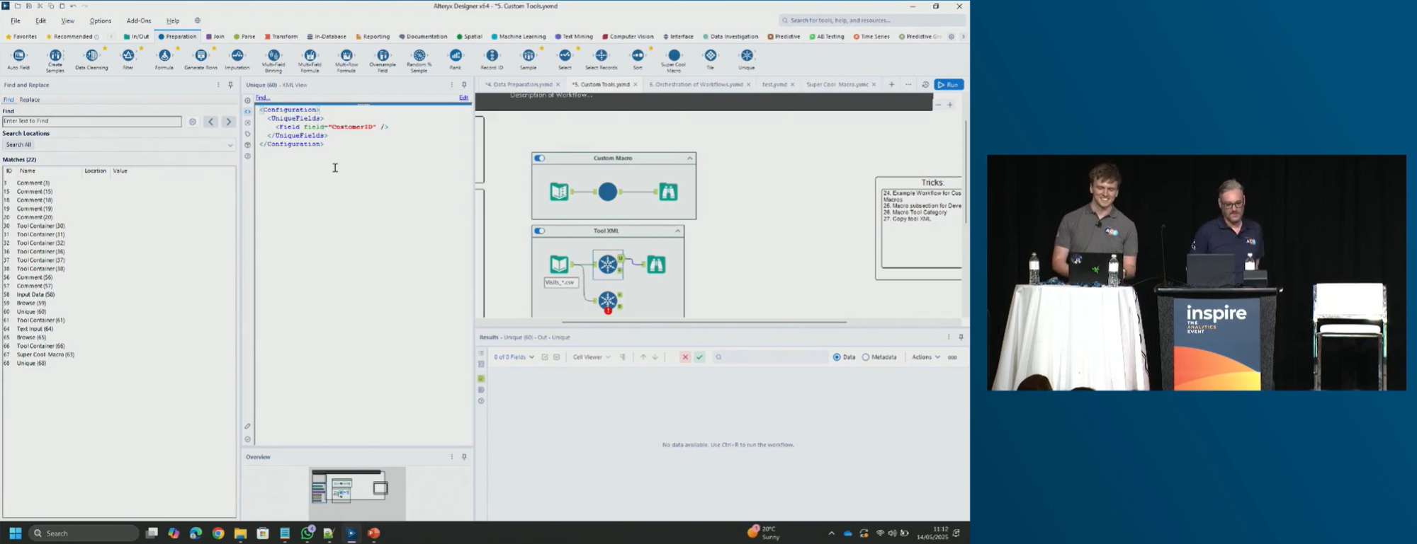The image size is (1417, 544).
Task: Click the canvas horizontal scrollbar
Action: point(704,322)
